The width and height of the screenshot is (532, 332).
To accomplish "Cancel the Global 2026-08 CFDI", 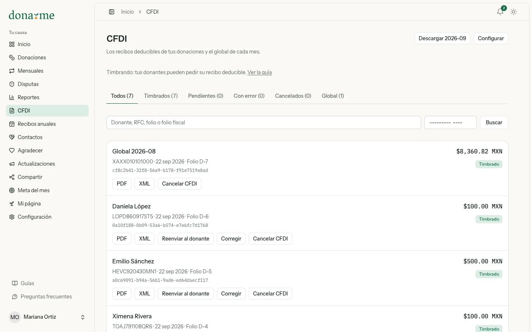I will 180,184.
